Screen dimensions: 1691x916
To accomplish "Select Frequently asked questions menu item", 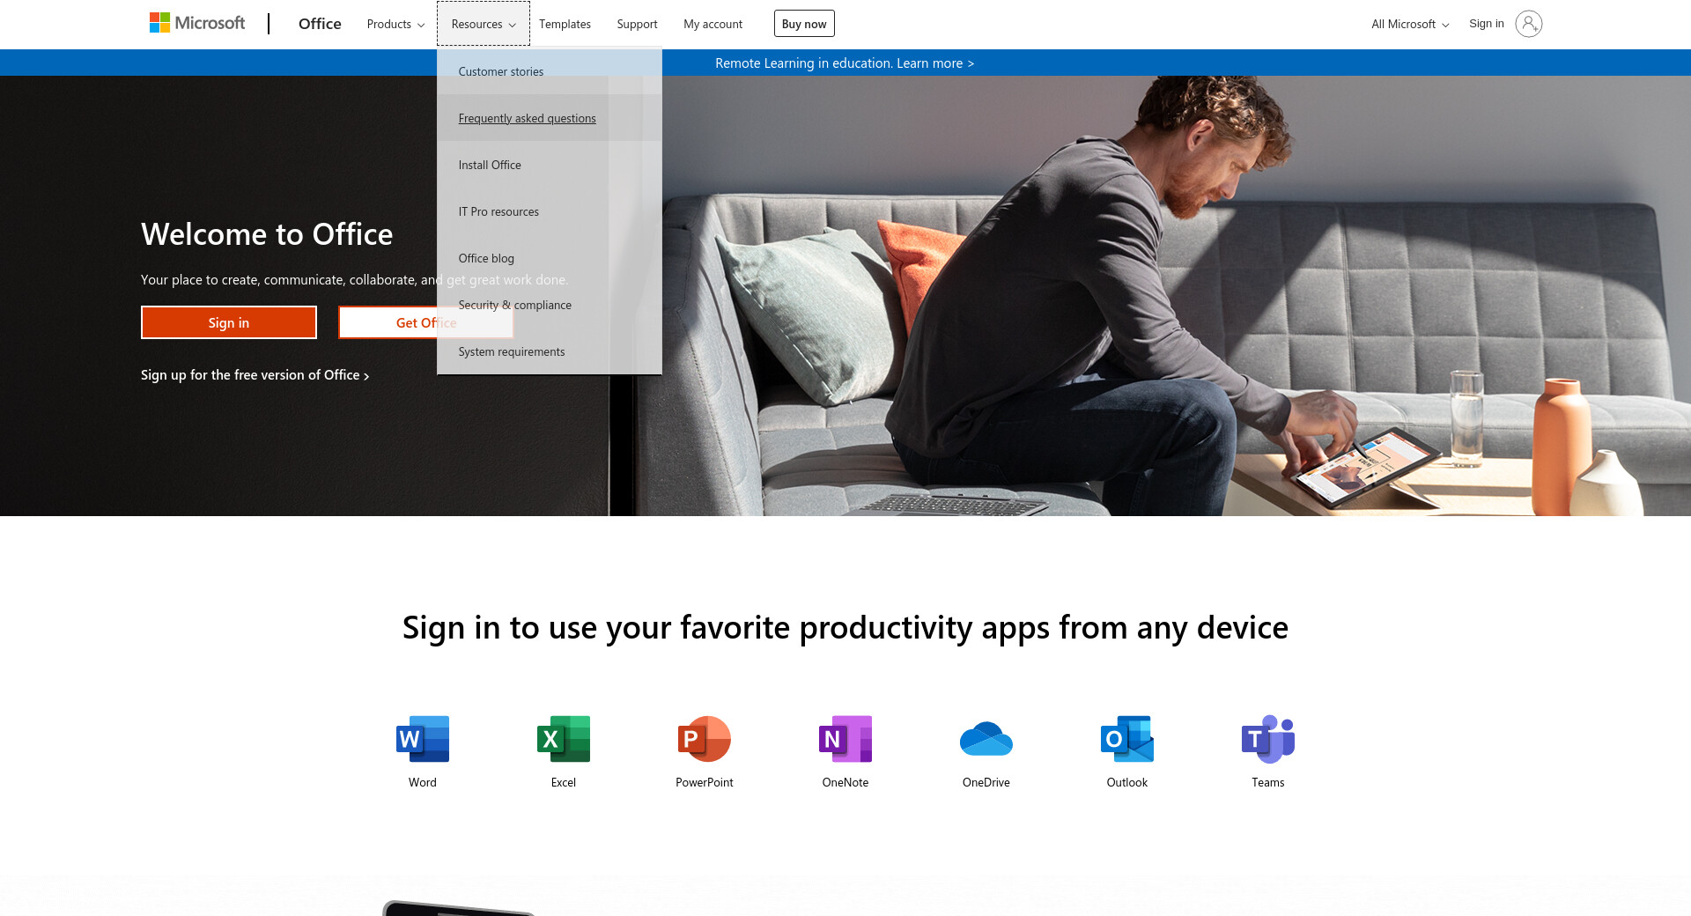I will [x=527, y=118].
